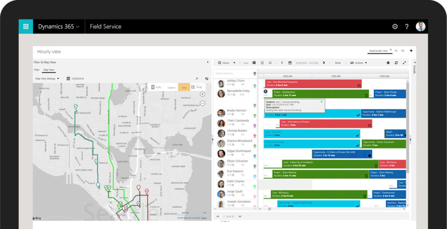
Task: Go to previous resource page arrow
Action: point(218,216)
